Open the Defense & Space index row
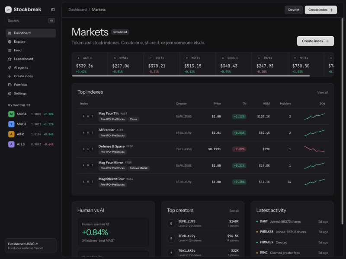Viewport: 346px width, 259px height. 202,149
